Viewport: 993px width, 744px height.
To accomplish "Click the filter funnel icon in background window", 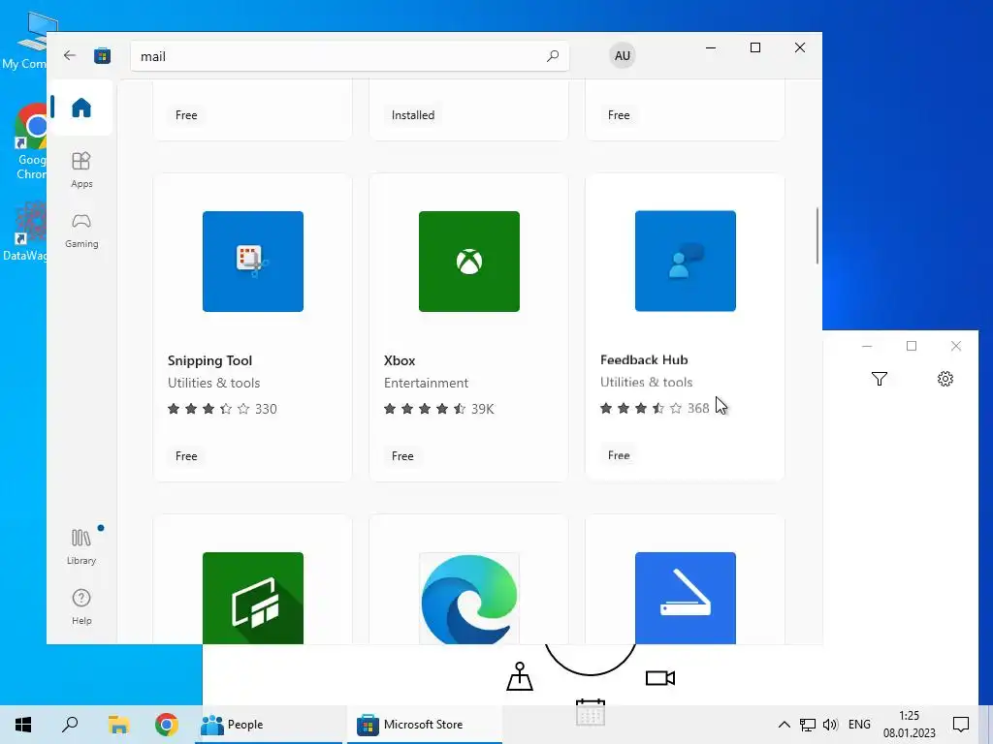I will pos(879,379).
